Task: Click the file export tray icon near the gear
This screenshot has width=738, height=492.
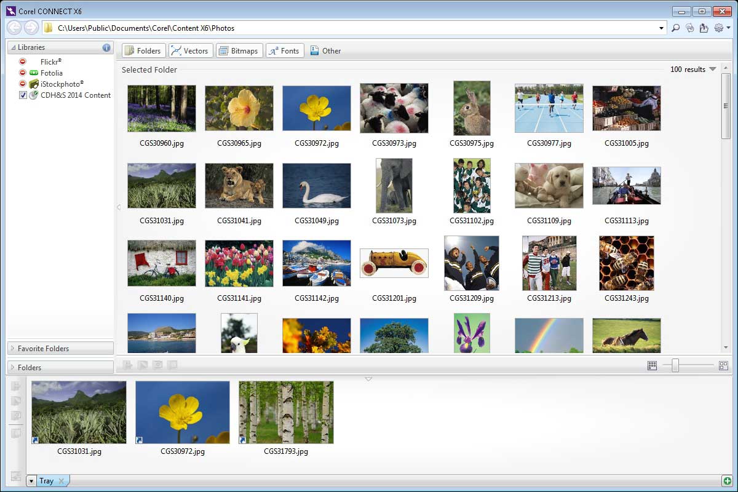Action: (704, 28)
